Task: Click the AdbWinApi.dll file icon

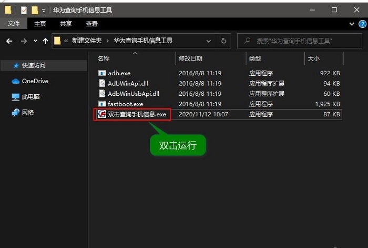Action: [x=102, y=83]
